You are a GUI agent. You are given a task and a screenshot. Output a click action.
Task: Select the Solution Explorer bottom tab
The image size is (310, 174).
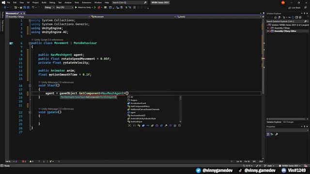[274, 122]
